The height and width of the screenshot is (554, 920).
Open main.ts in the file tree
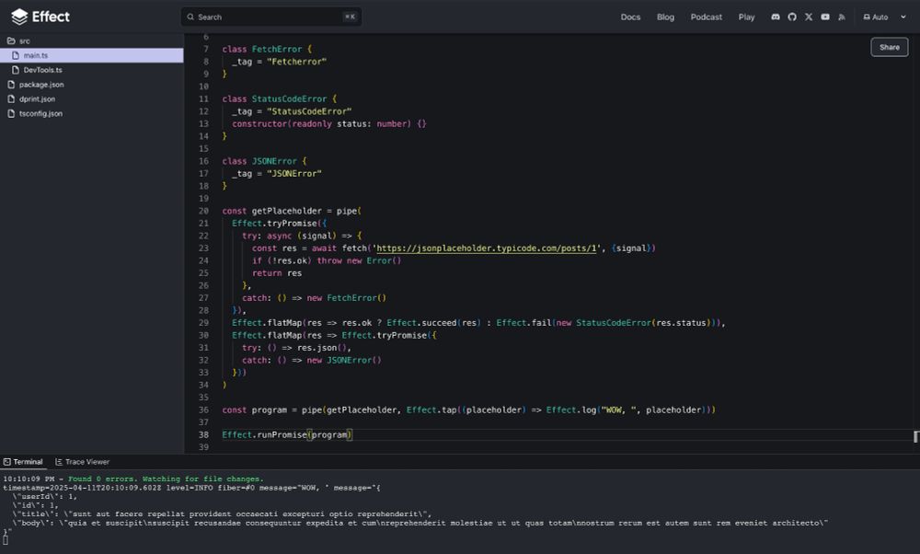(x=91, y=55)
